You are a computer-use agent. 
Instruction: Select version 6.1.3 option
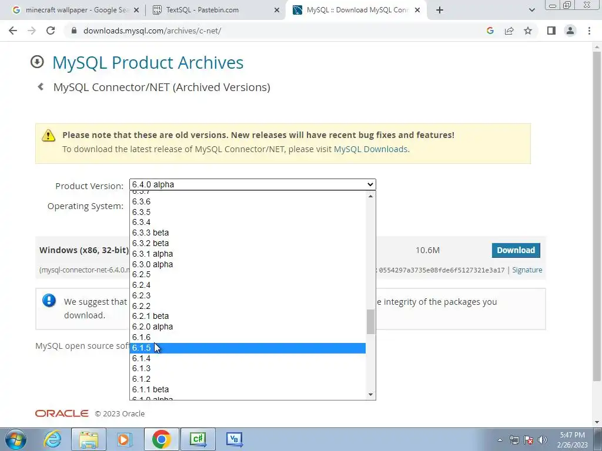[248, 368]
